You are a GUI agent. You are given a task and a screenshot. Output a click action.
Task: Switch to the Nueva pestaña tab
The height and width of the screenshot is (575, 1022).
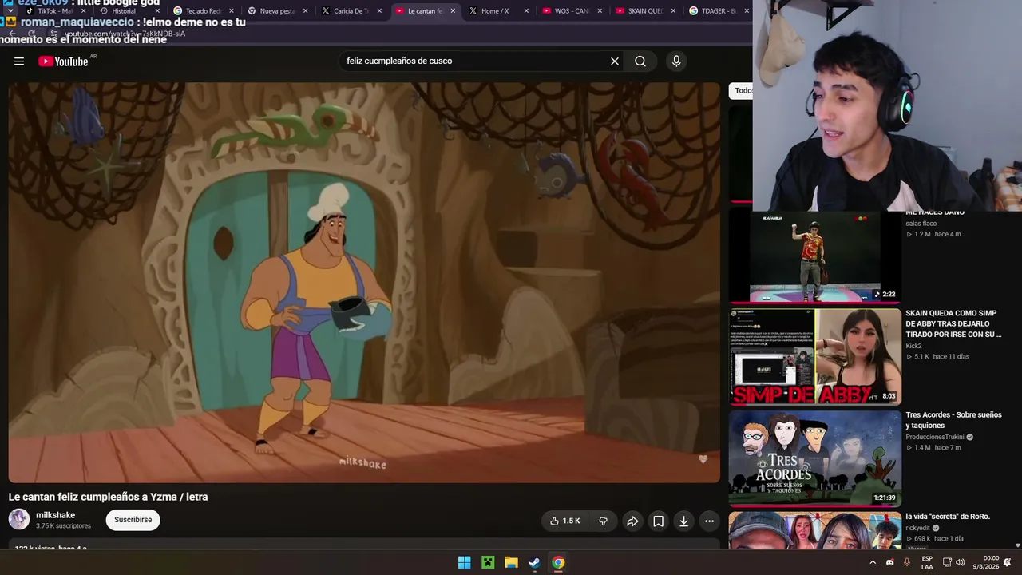pos(276,11)
